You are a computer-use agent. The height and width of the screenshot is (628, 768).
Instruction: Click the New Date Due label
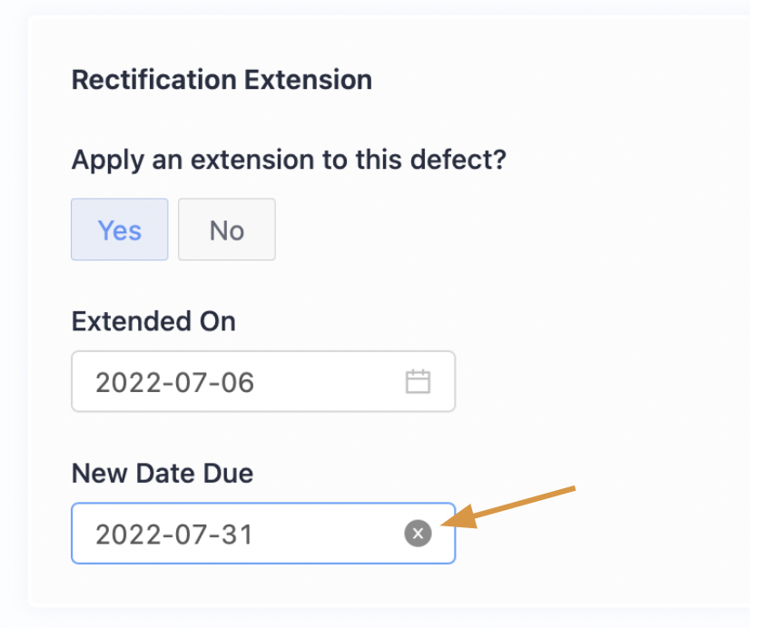(162, 473)
